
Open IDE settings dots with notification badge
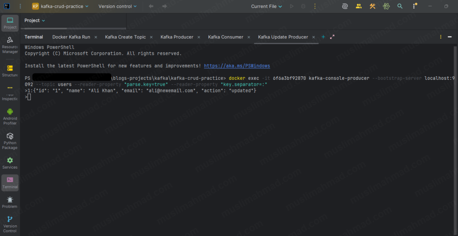(415, 6)
